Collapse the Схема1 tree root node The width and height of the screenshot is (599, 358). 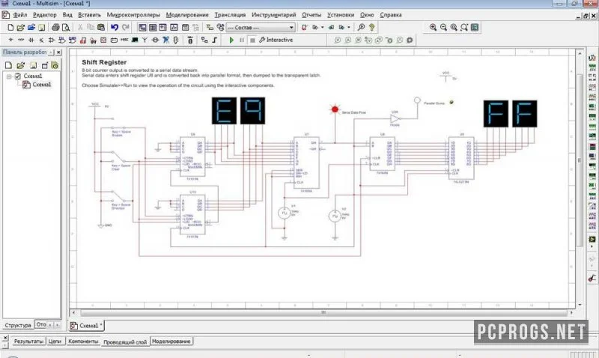click(x=9, y=76)
